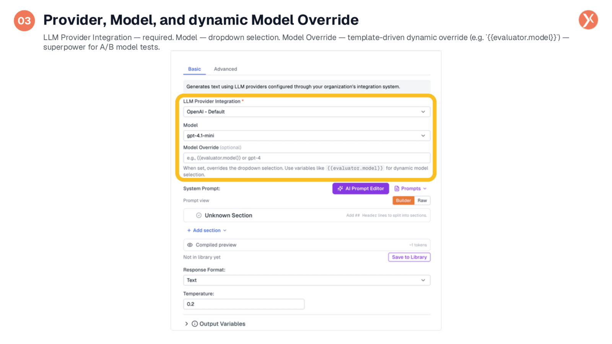Click the Not in library yet text

(x=202, y=257)
